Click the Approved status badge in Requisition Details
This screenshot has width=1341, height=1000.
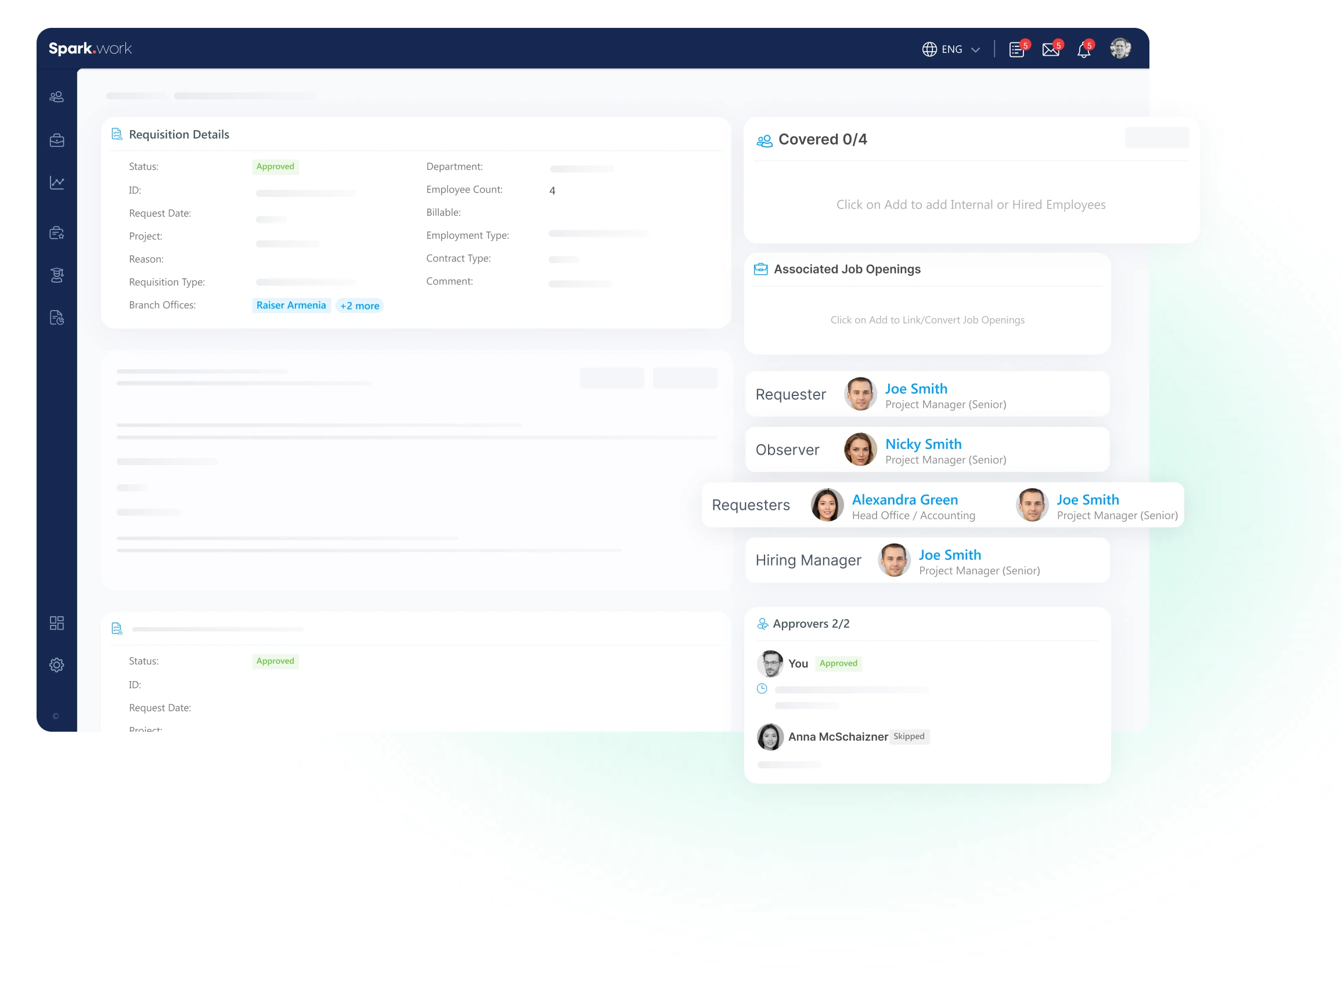pyautogui.click(x=275, y=167)
